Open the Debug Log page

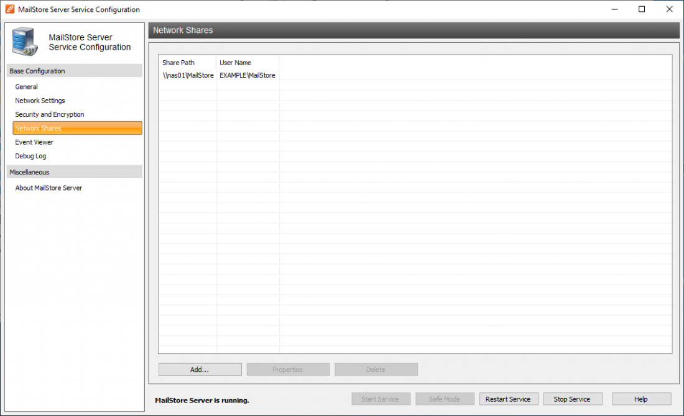pos(30,156)
